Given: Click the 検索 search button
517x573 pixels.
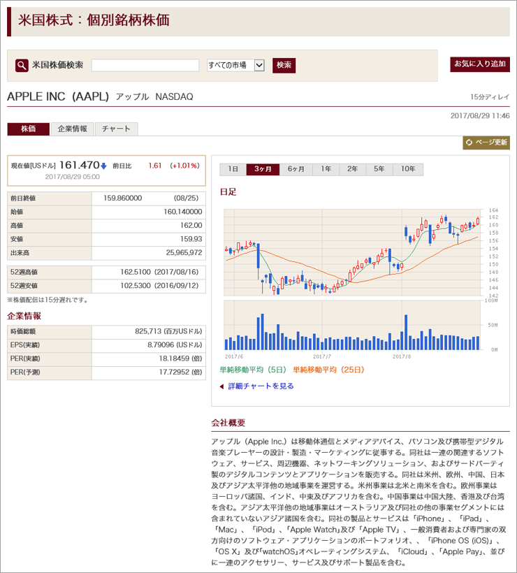Looking at the screenshot, I should (284, 65).
